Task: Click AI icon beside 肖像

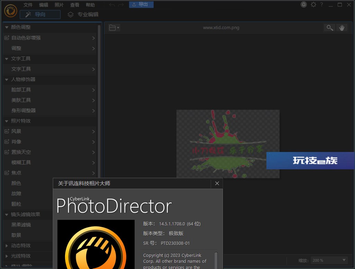Action: click(x=7, y=142)
